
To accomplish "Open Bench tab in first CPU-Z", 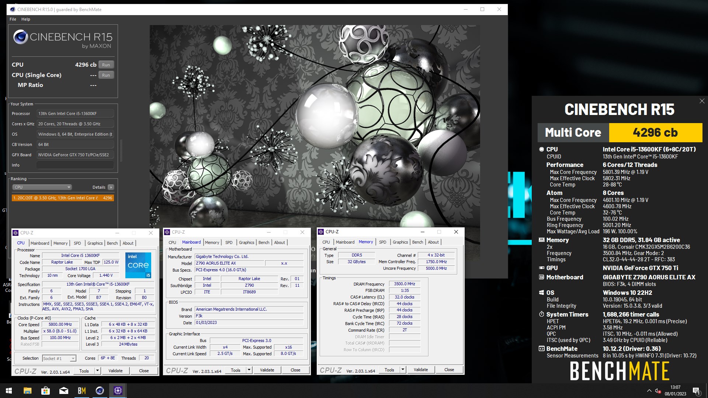I will point(112,243).
